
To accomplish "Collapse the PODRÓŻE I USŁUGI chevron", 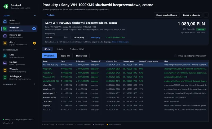I will pos(35,50).
